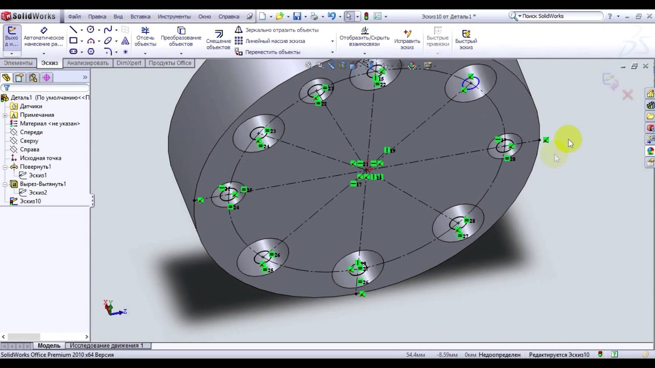Screen dimensions: 655x368
Task: Click Быстрый эскиз tool
Action: (466, 40)
